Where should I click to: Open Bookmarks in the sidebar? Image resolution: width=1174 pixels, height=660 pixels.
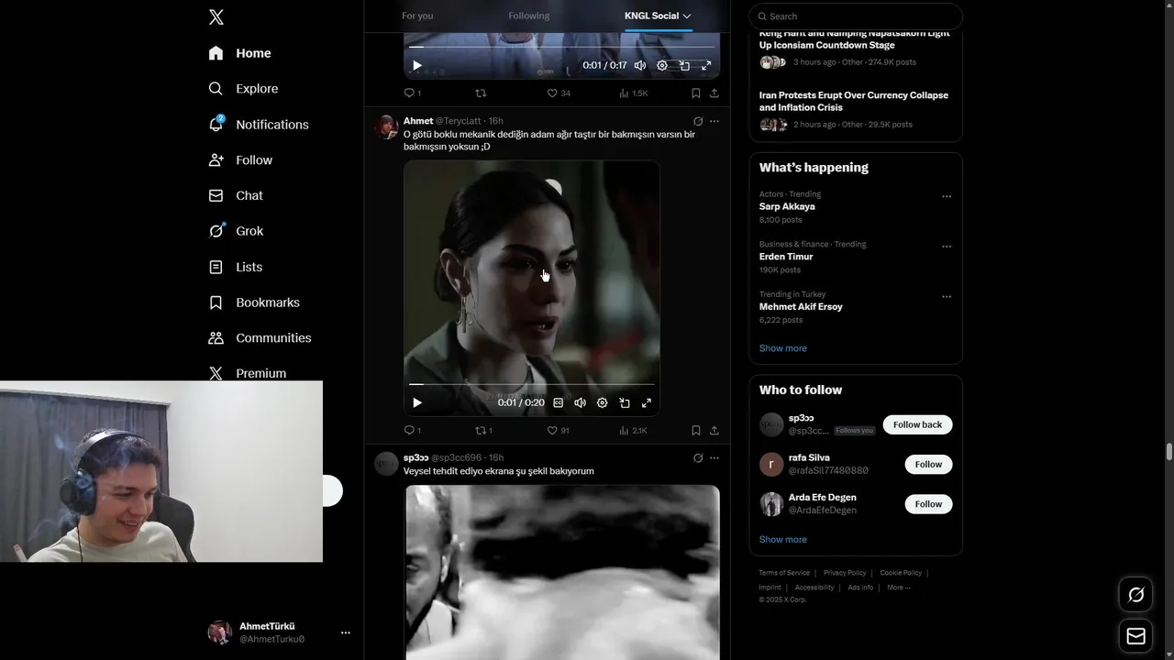(254, 302)
